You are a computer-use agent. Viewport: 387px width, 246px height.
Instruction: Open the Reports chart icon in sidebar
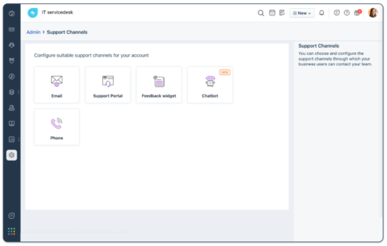pos(12,139)
